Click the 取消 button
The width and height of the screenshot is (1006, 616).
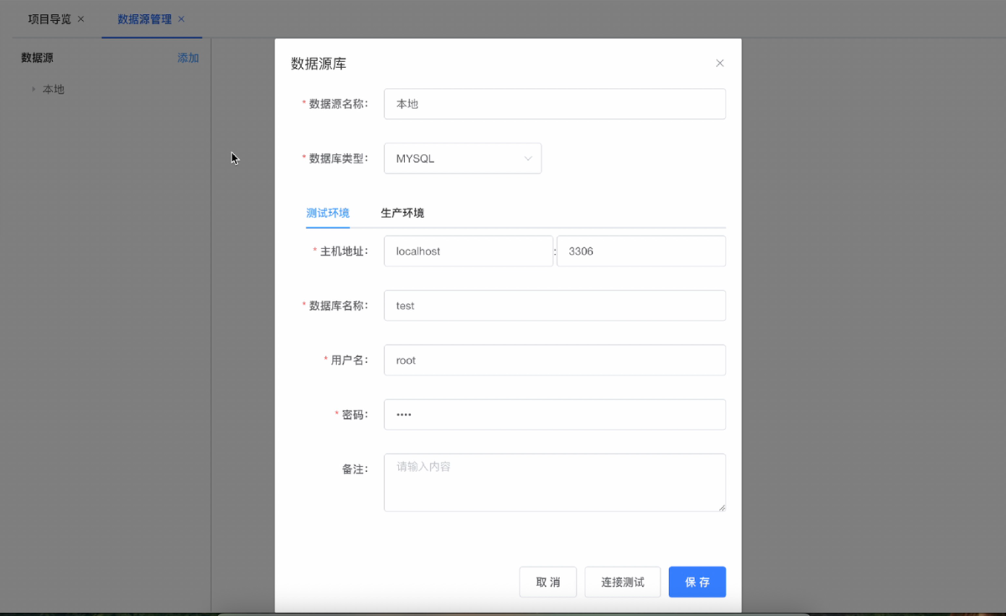548,582
